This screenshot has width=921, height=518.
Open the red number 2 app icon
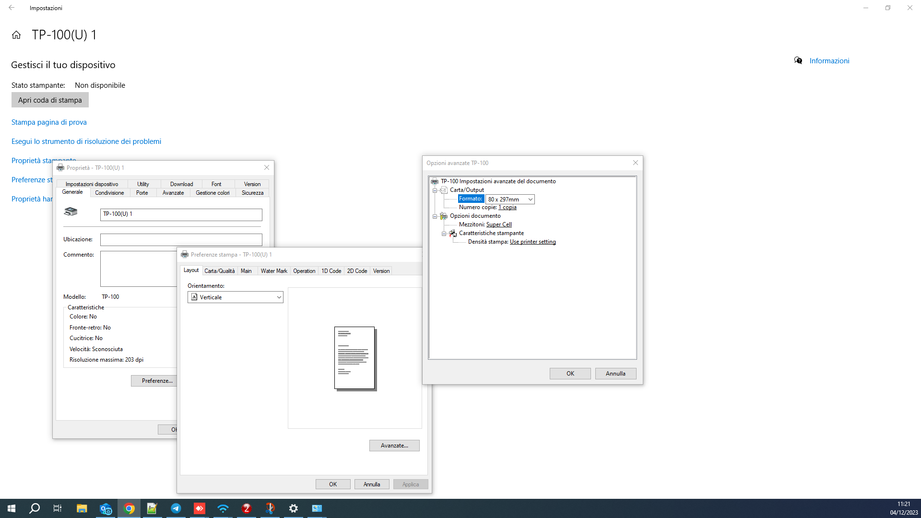(247, 508)
